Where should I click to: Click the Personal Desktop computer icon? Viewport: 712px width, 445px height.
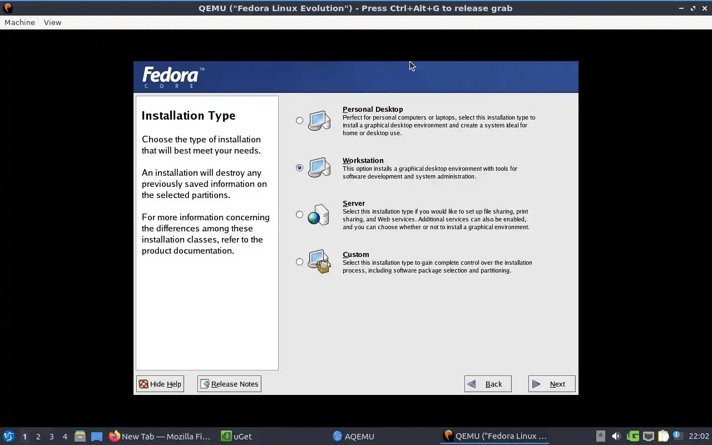[319, 120]
